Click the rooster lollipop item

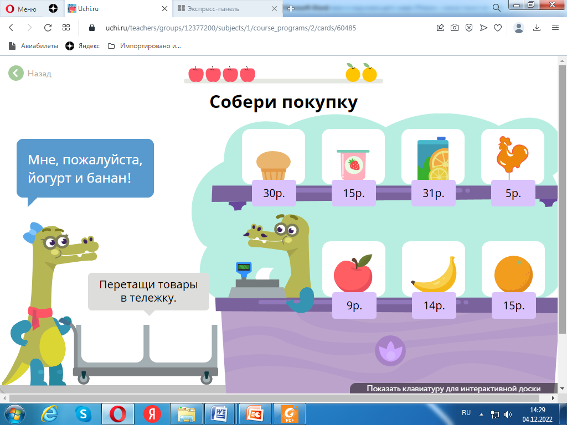(x=512, y=157)
